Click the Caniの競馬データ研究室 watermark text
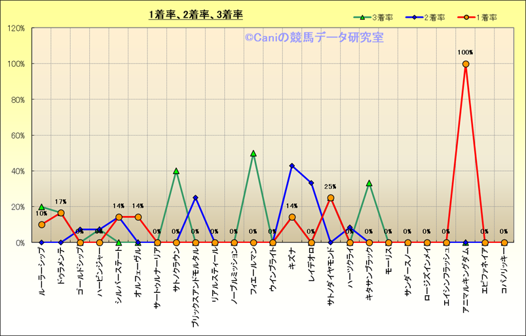 point(314,38)
